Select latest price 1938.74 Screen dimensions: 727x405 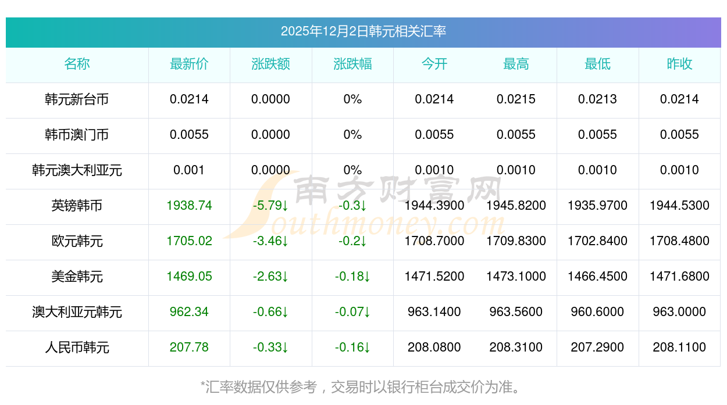tap(189, 206)
